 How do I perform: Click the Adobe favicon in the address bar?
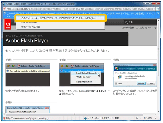(x=4, y=9)
